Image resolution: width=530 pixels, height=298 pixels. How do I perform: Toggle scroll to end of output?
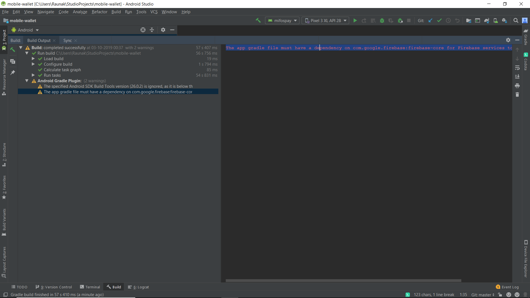(x=517, y=76)
